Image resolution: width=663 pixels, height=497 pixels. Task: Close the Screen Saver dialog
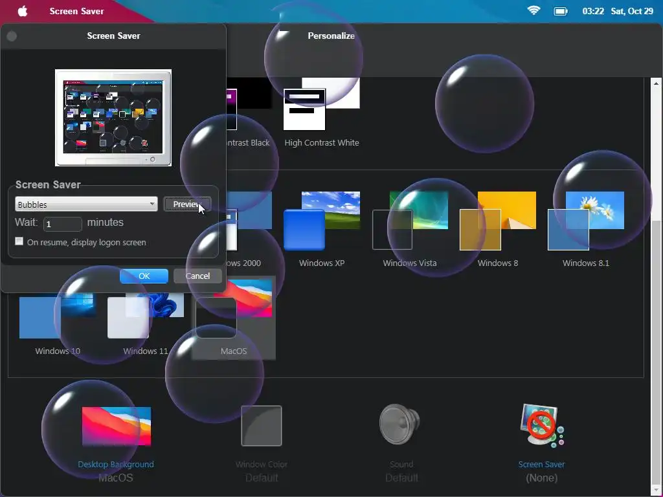click(x=12, y=36)
